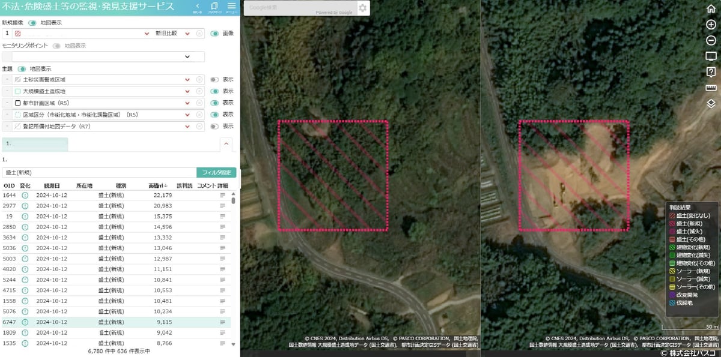
Task: Open the bookmark icon in header
Action: [214, 7]
